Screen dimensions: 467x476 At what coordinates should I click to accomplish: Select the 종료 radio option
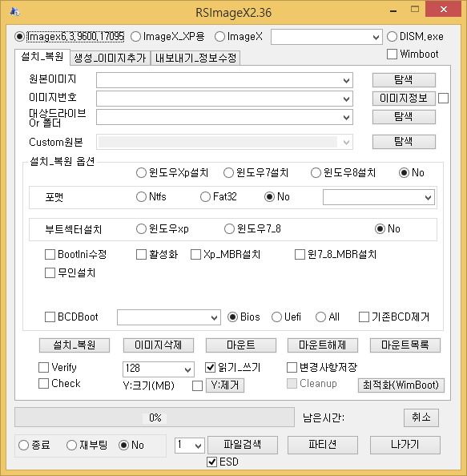pos(34,446)
